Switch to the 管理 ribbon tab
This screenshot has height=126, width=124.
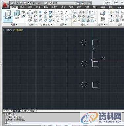[87, 7]
